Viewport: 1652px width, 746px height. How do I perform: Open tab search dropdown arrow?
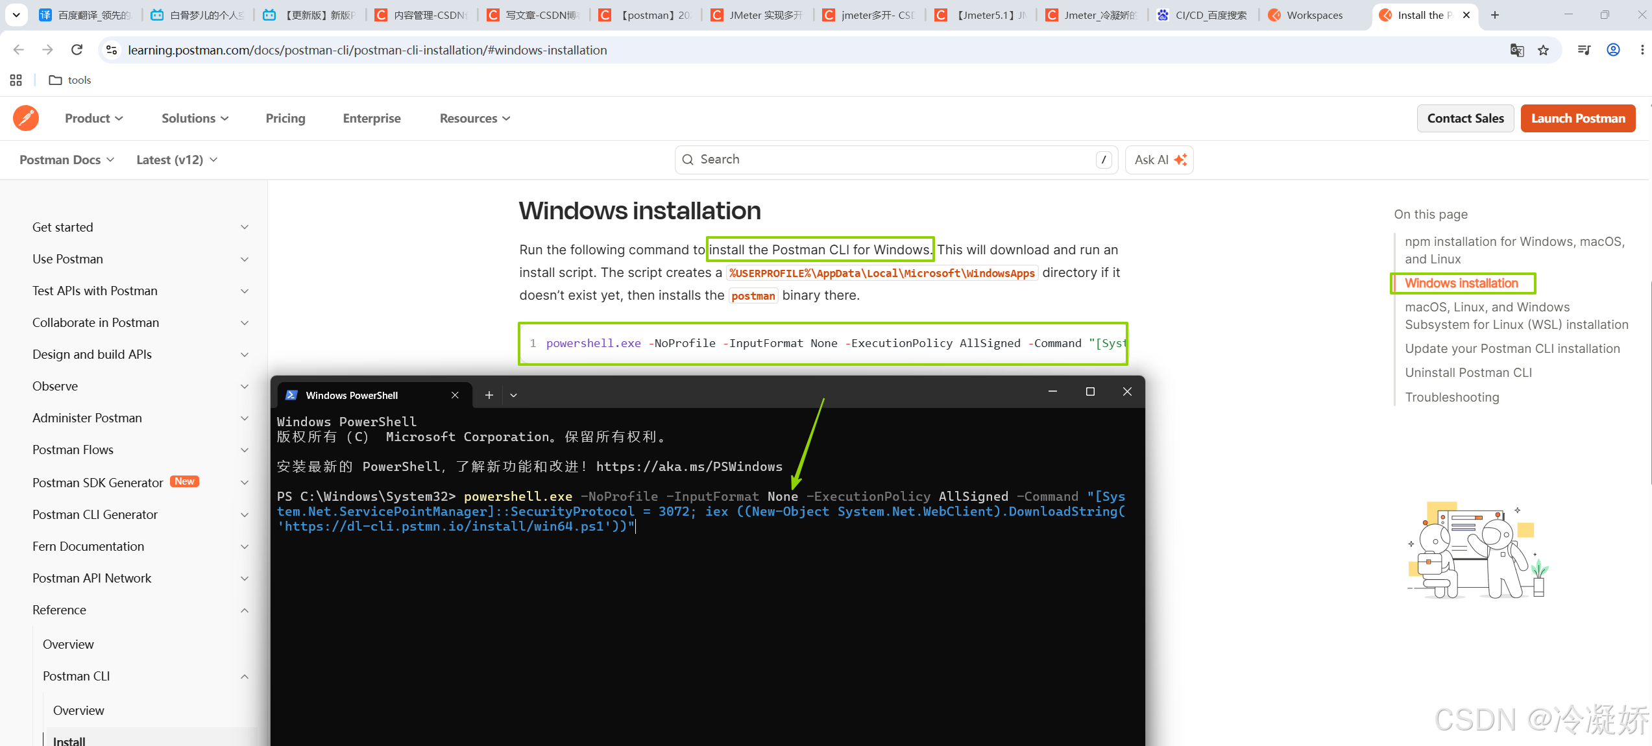16,14
